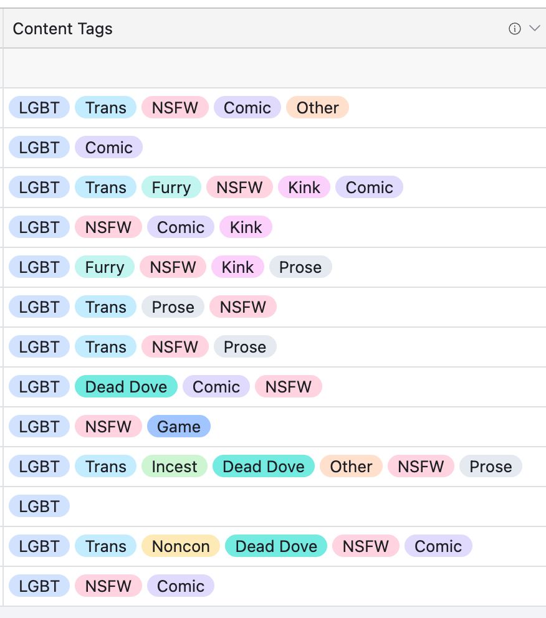Click the Kink tag after Comic
This screenshot has height=618, width=546.
click(x=246, y=227)
